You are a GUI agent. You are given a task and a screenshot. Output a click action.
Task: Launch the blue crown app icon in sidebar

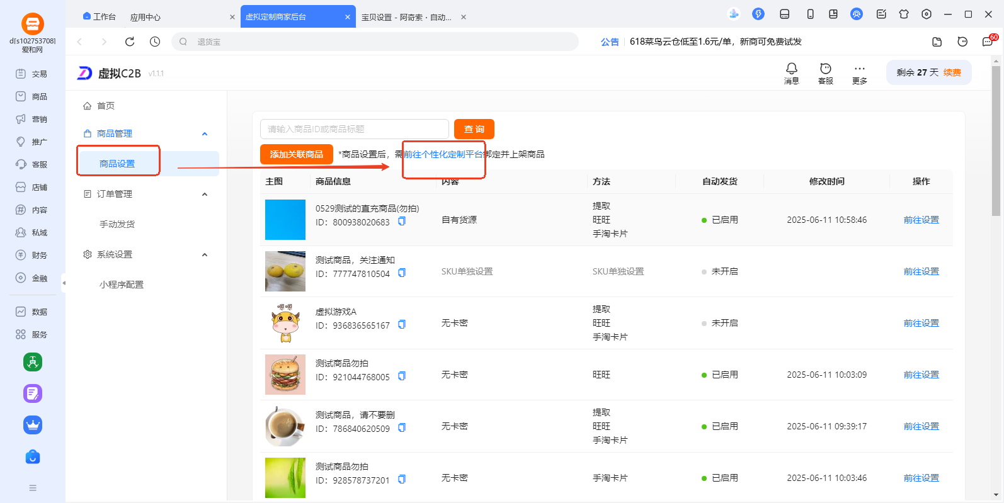[x=33, y=425]
